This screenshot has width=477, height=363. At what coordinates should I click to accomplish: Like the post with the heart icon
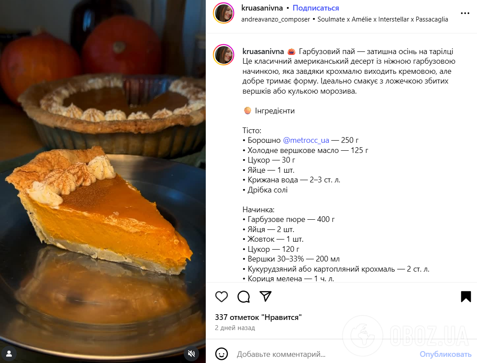point(222,296)
